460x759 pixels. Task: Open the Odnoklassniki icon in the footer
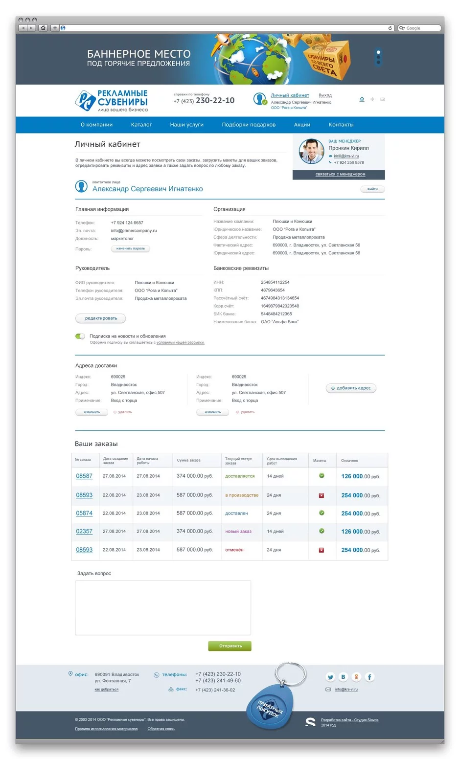click(x=357, y=677)
